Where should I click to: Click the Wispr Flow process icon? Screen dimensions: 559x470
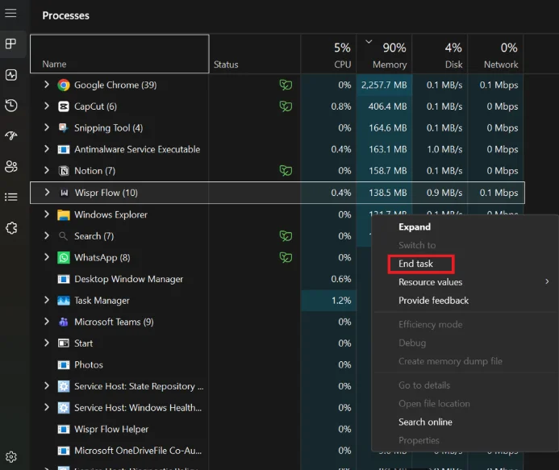(x=65, y=193)
